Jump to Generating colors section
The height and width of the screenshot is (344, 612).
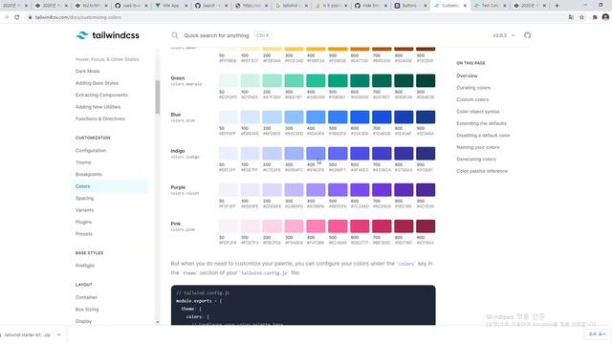(x=476, y=160)
